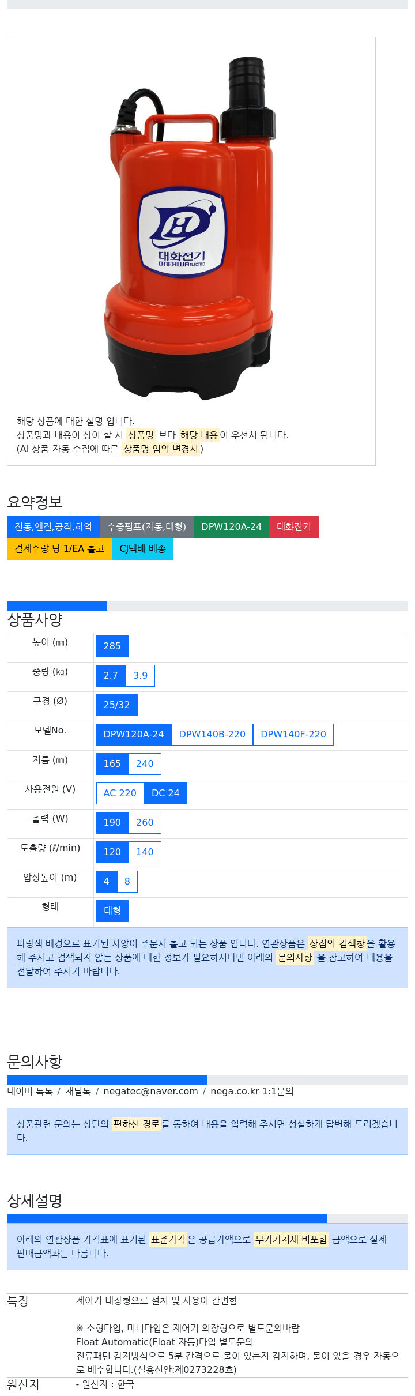This screenshot has height=1396, width=415.
Task: Click the negatec@naver.com email contact
Action: click(150, 1092)
